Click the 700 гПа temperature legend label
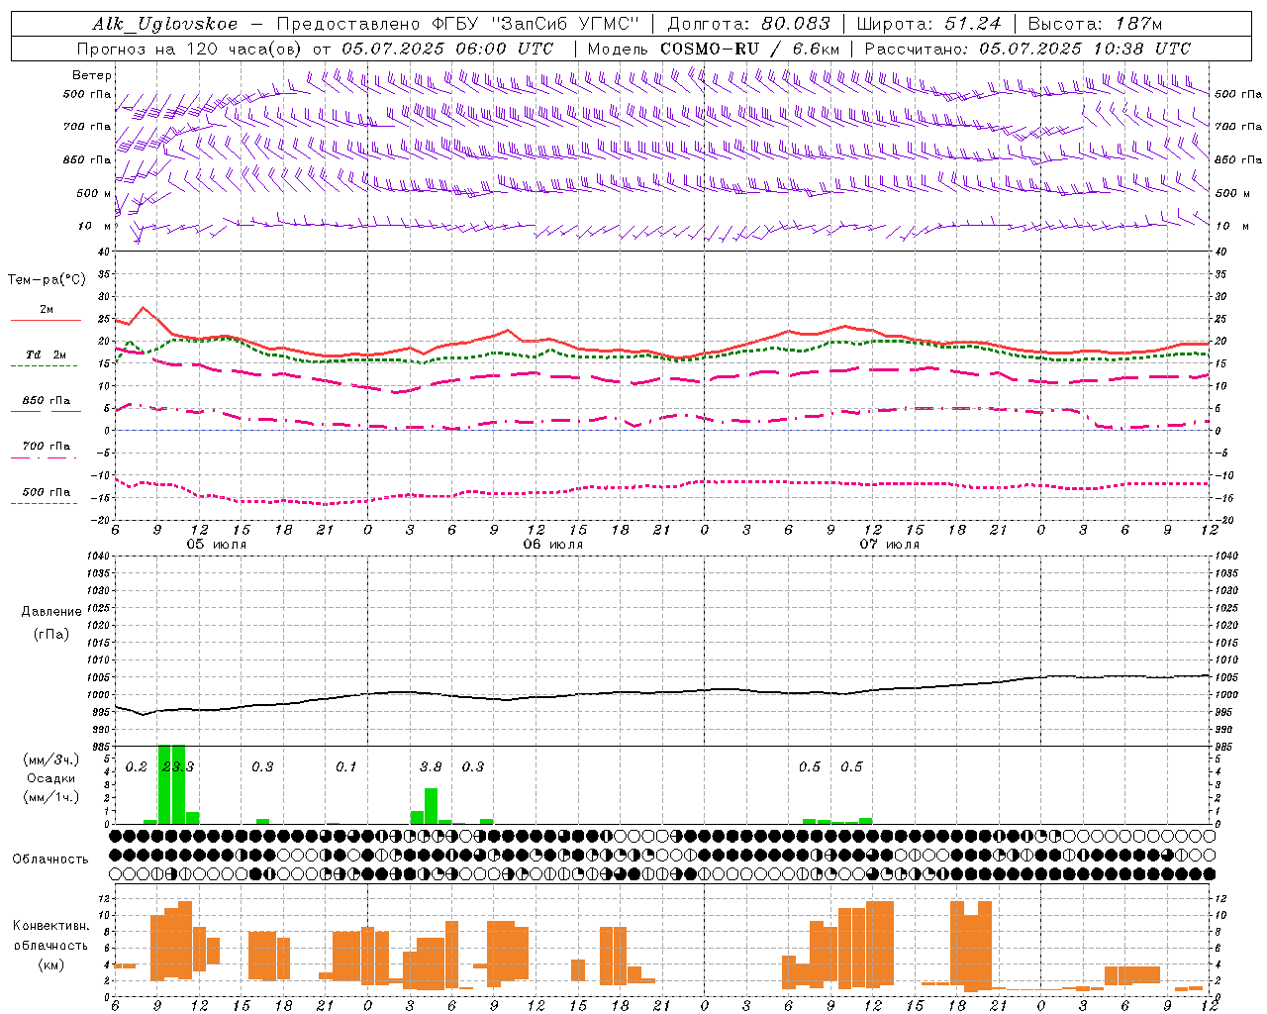Screen dimensions: 1267x1014 coord(47,446)
